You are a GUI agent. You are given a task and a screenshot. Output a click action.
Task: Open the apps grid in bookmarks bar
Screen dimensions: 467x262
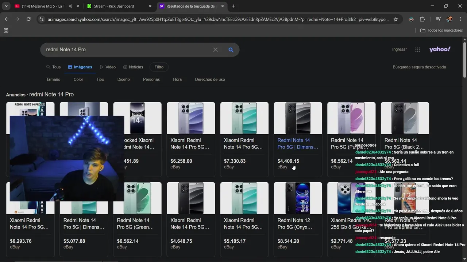click(x=6, y=31)
